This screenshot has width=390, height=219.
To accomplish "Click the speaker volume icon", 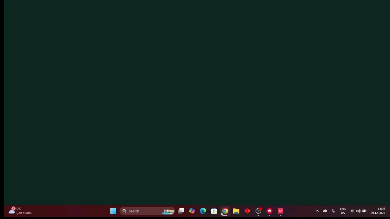I will [x=358, y=211].
